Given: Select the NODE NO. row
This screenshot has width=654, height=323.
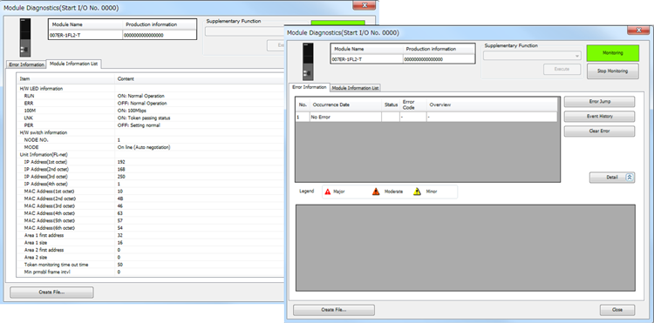Looking at the screenshot, I should [x=150, y=140].
